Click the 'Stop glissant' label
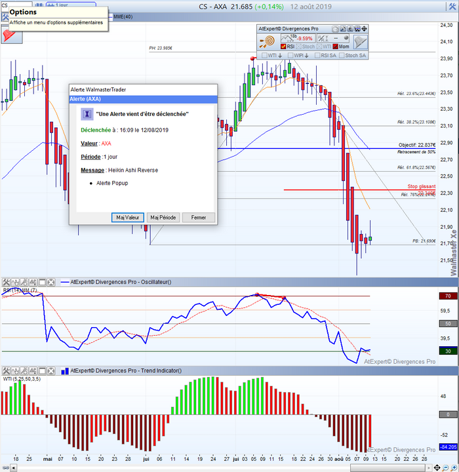This screenshot has height=472, width=459. [x=422, y=186]
